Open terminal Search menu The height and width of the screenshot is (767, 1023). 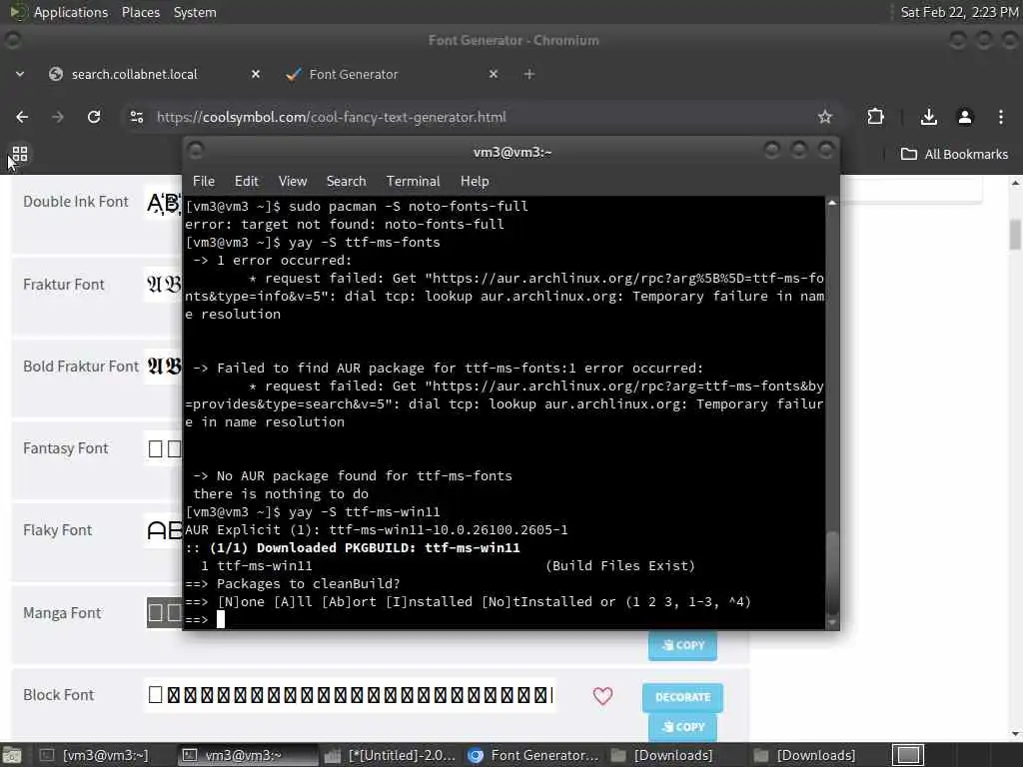pyautogui.click(x=346, y=182)
